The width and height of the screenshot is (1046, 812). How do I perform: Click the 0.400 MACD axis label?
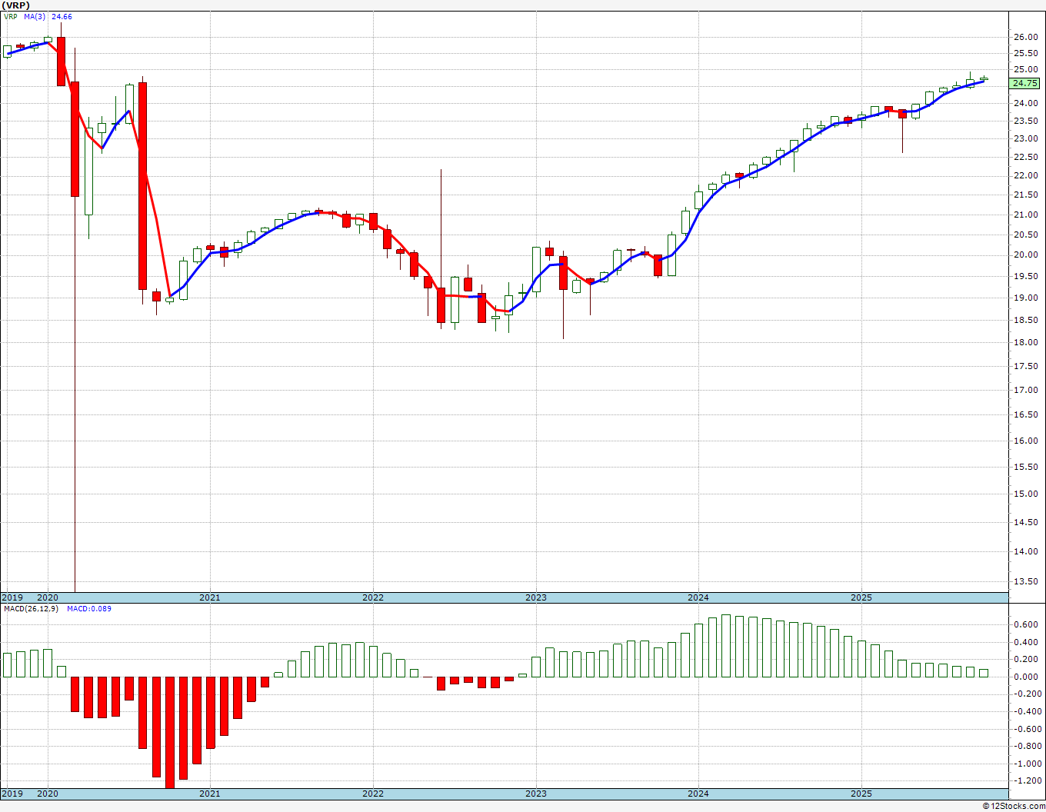point(1024,641)
